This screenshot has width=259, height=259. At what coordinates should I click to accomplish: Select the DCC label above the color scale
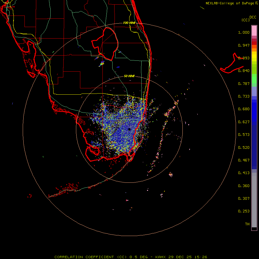pyautogui.click(x=253, y=17)
